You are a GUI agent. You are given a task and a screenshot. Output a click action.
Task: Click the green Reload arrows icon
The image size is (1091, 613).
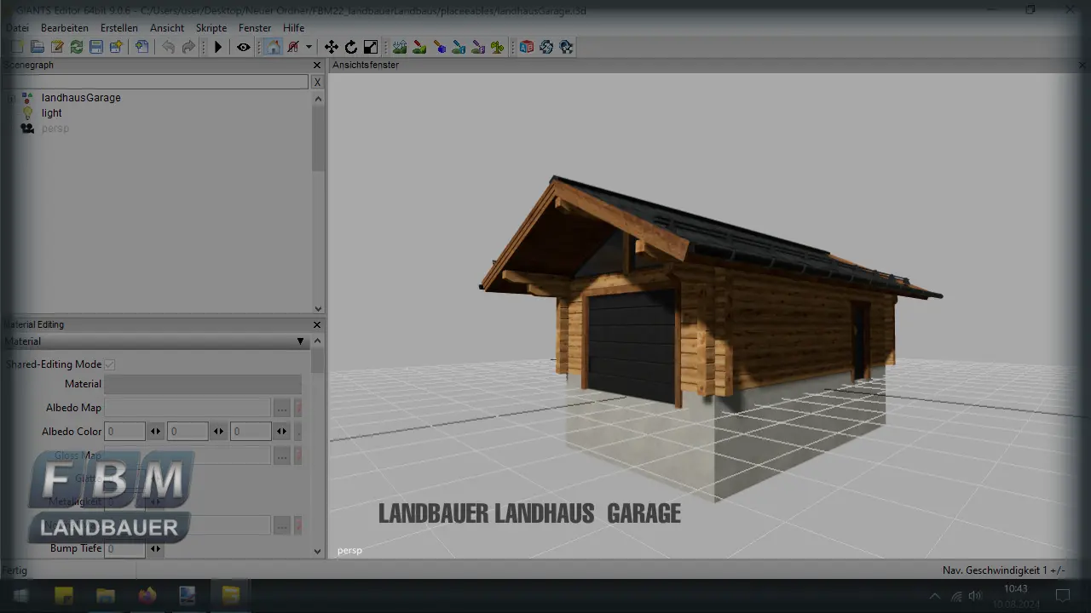(76, 47)
